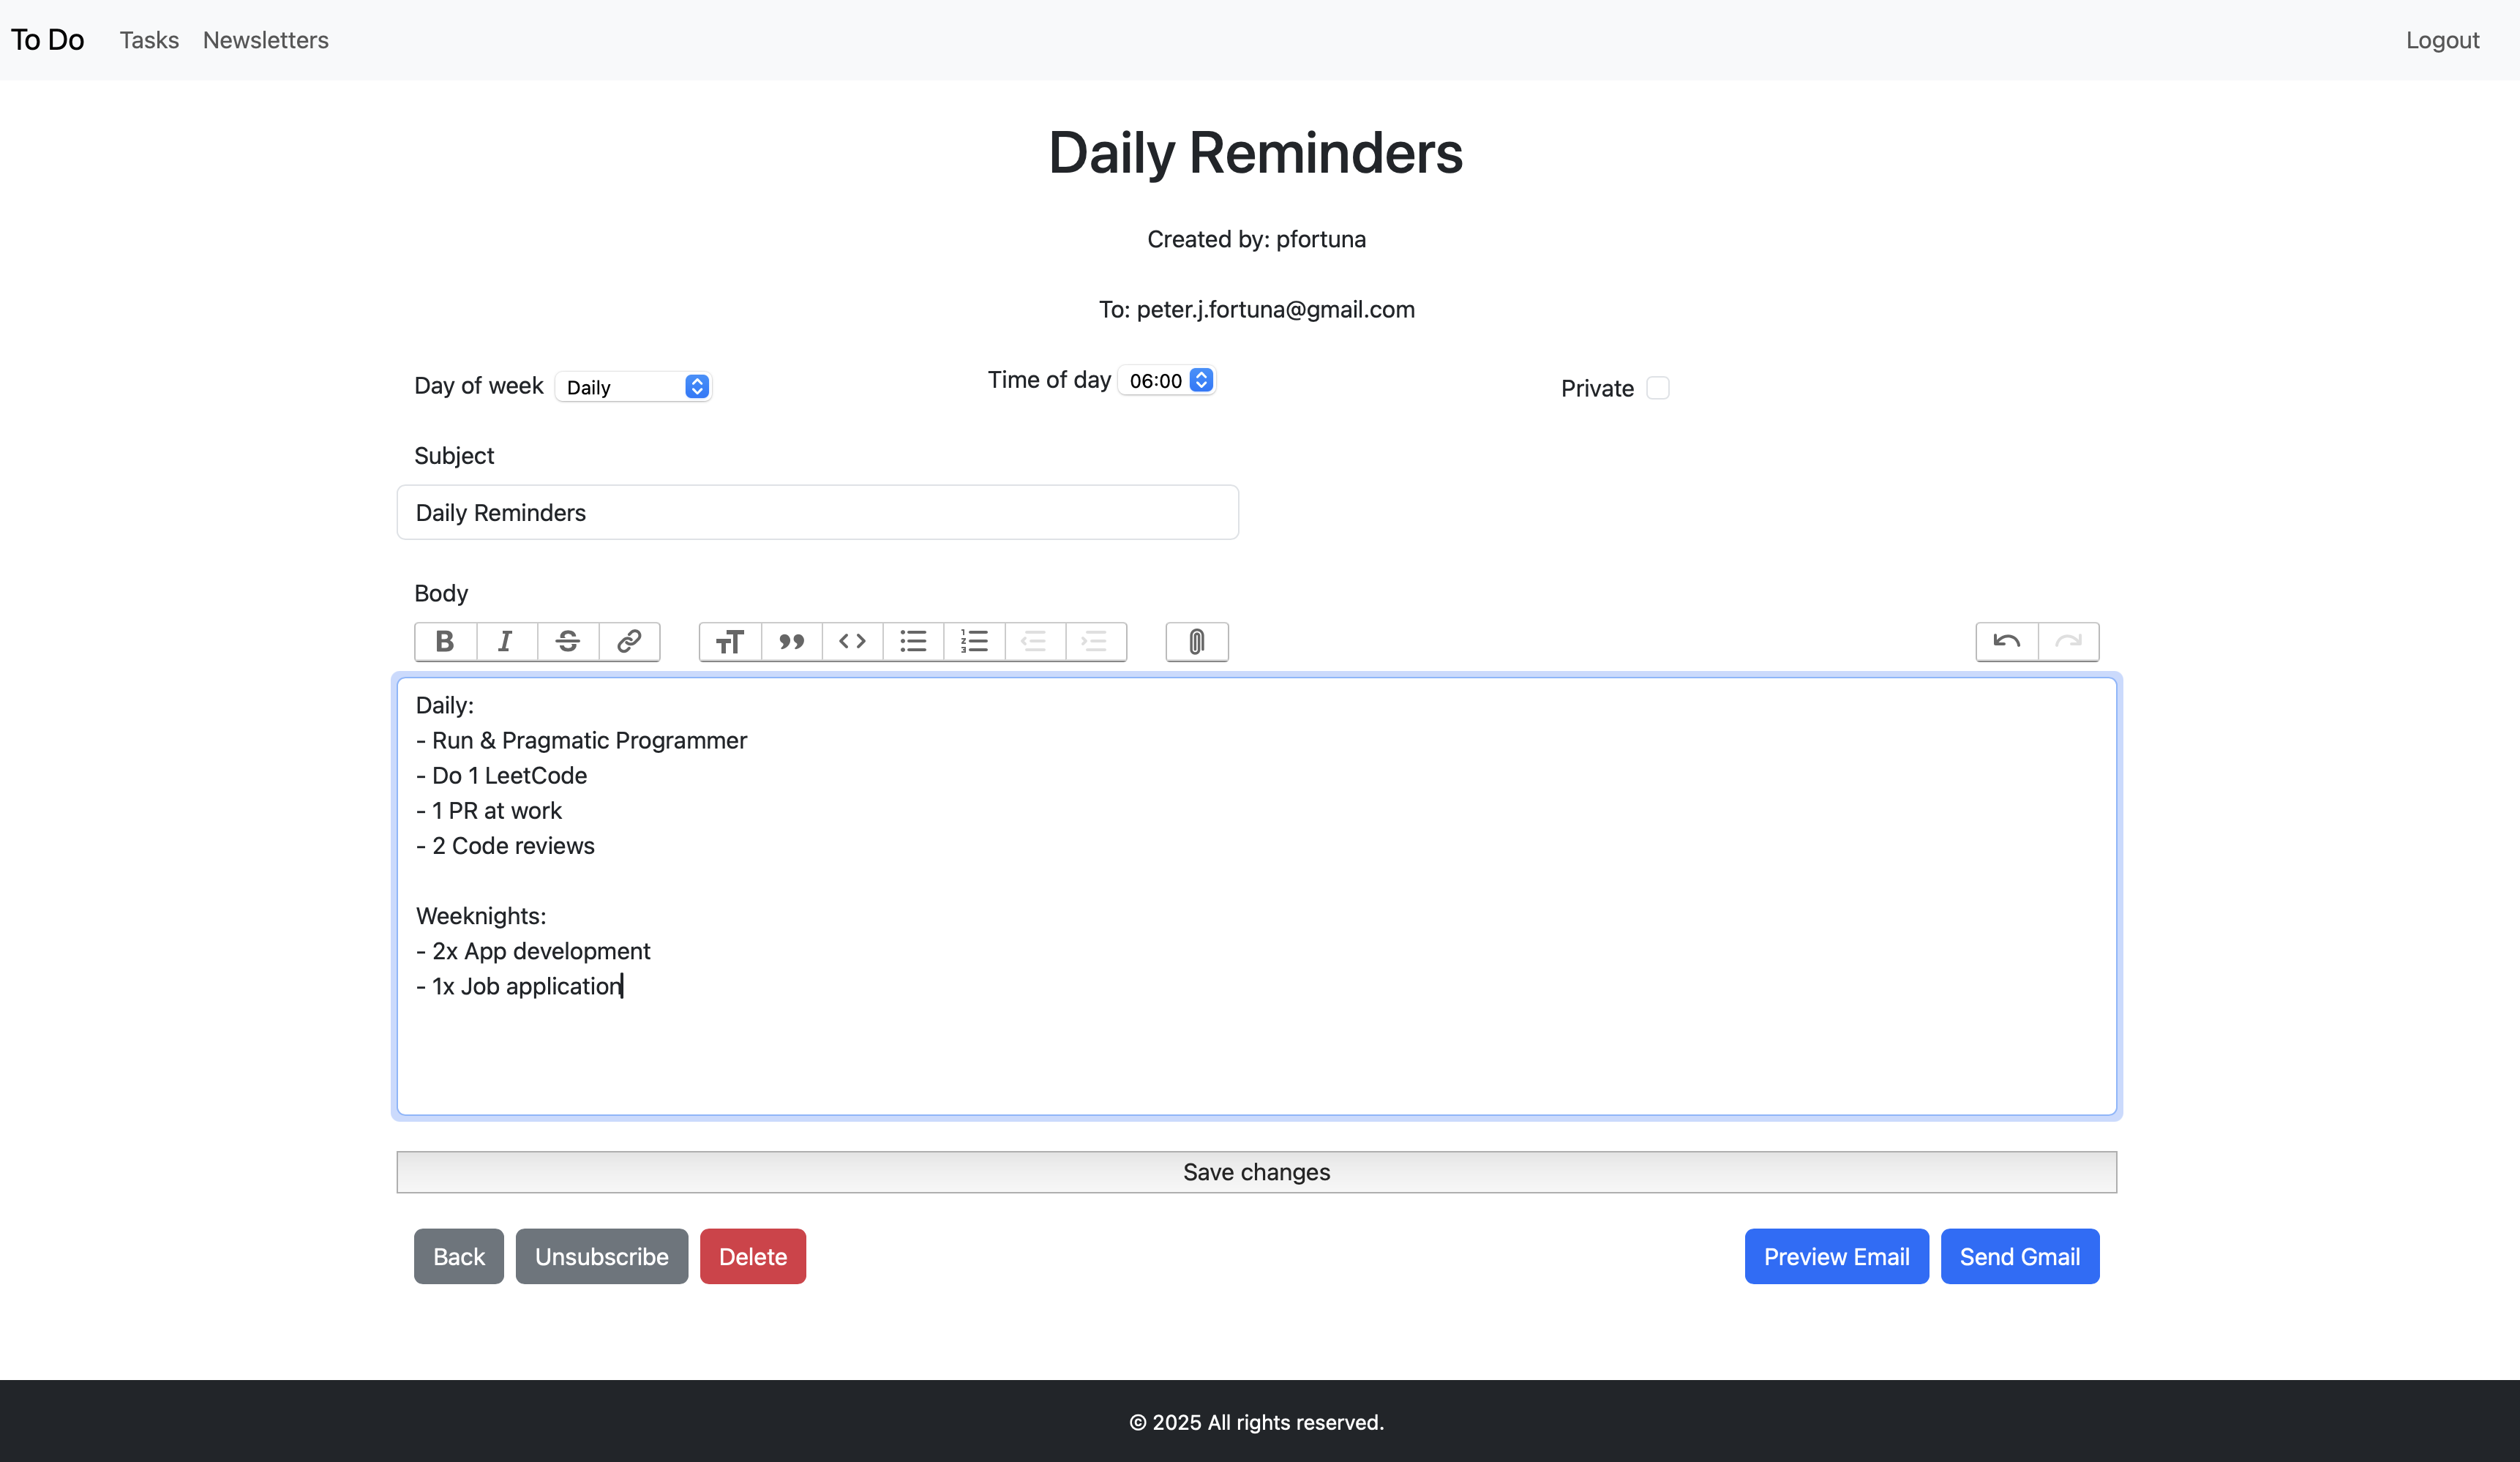The width and height of the screenshot is (2520, 1462).
Task: Open the Day of week dropdown
Action: pyautogui.click(x=633, y=386)
